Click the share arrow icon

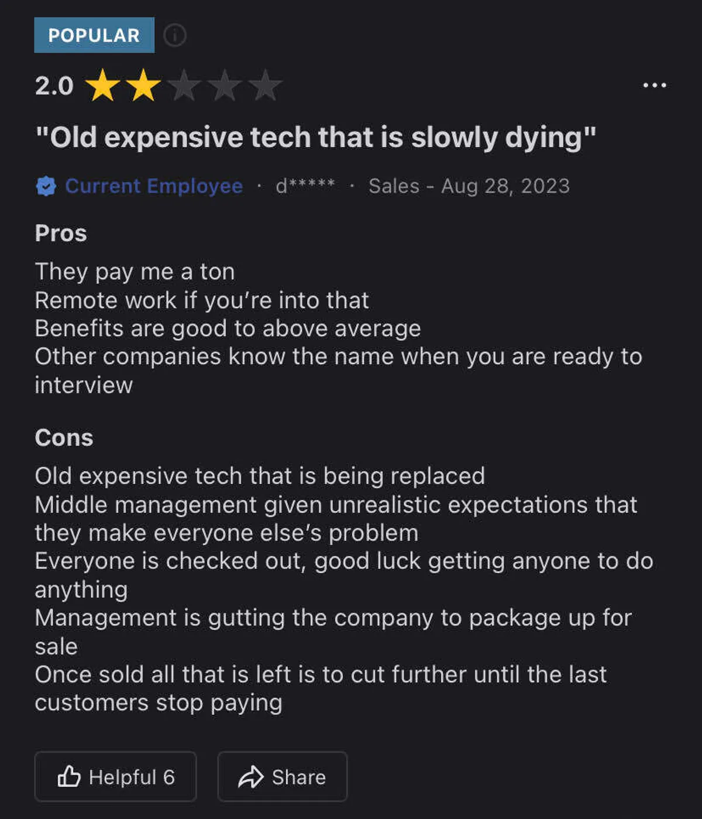pos(250,777)
